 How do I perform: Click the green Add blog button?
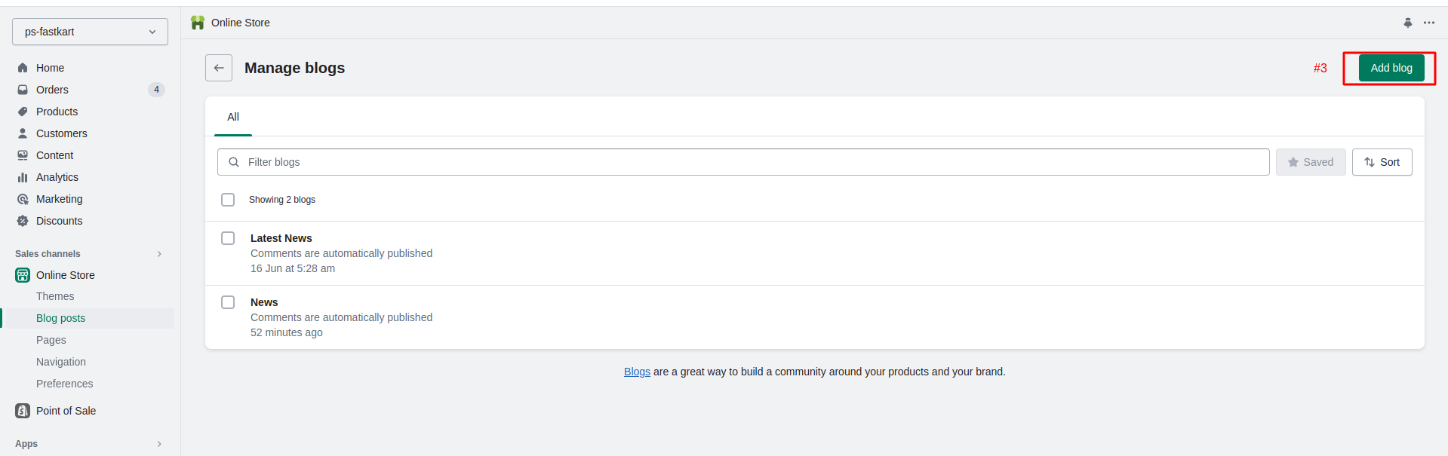pos(1391,68)
